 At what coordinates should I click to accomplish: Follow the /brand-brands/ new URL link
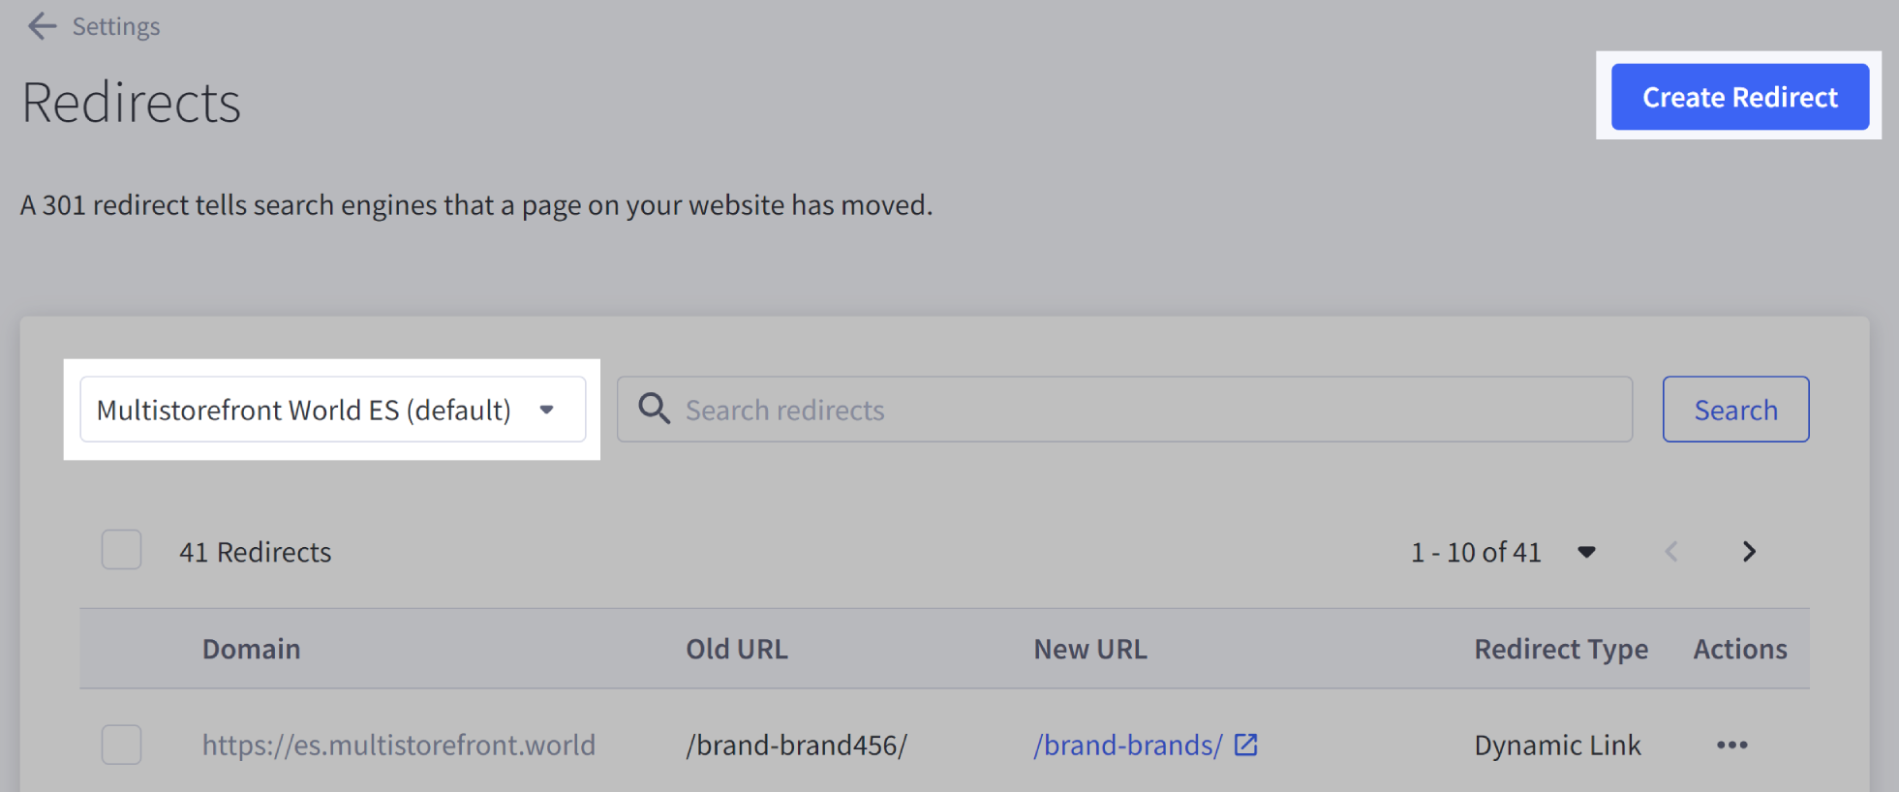1126,745
